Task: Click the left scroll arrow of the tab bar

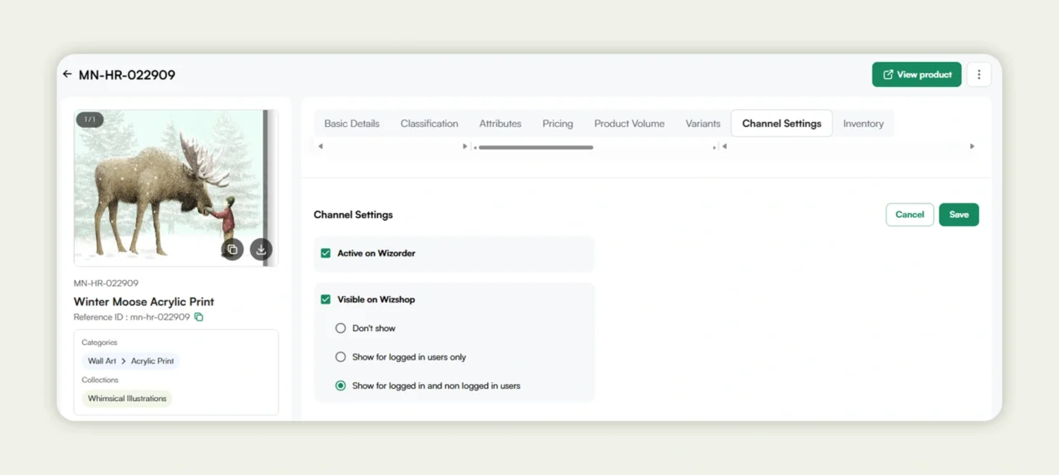Action: [x=319, y=146]
